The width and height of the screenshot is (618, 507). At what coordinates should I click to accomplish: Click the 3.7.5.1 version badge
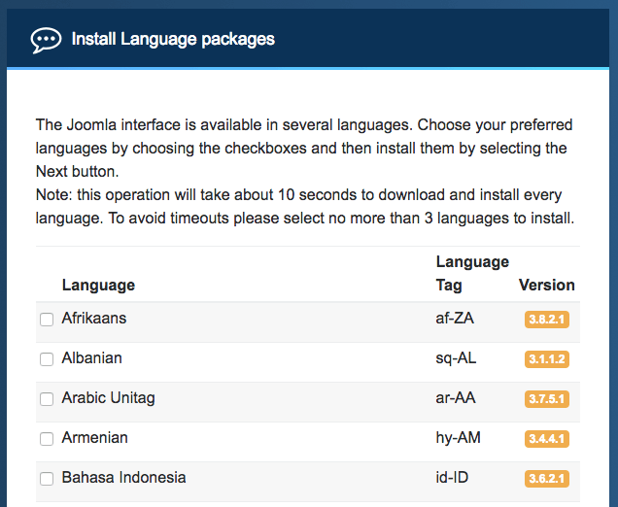point(547,398)
